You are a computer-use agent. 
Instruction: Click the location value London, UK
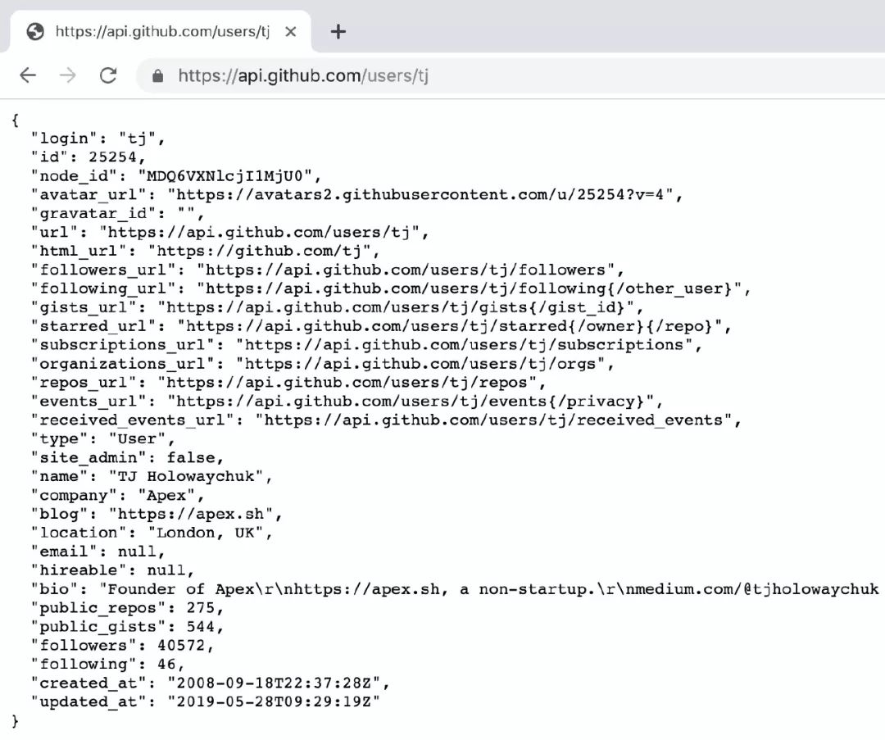coord(206,533)
